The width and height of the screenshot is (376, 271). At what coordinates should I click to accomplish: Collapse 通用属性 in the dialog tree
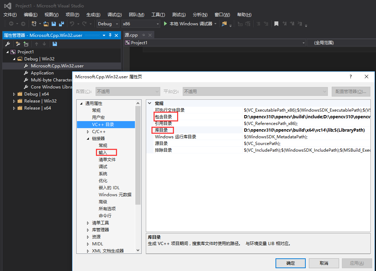pyautogui.click(x=81, y=104)
